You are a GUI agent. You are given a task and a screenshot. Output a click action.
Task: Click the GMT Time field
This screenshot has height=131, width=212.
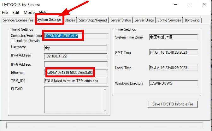[173, 52]
